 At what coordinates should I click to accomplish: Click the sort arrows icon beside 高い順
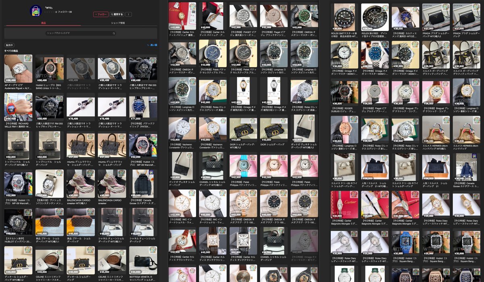[148, 45]
